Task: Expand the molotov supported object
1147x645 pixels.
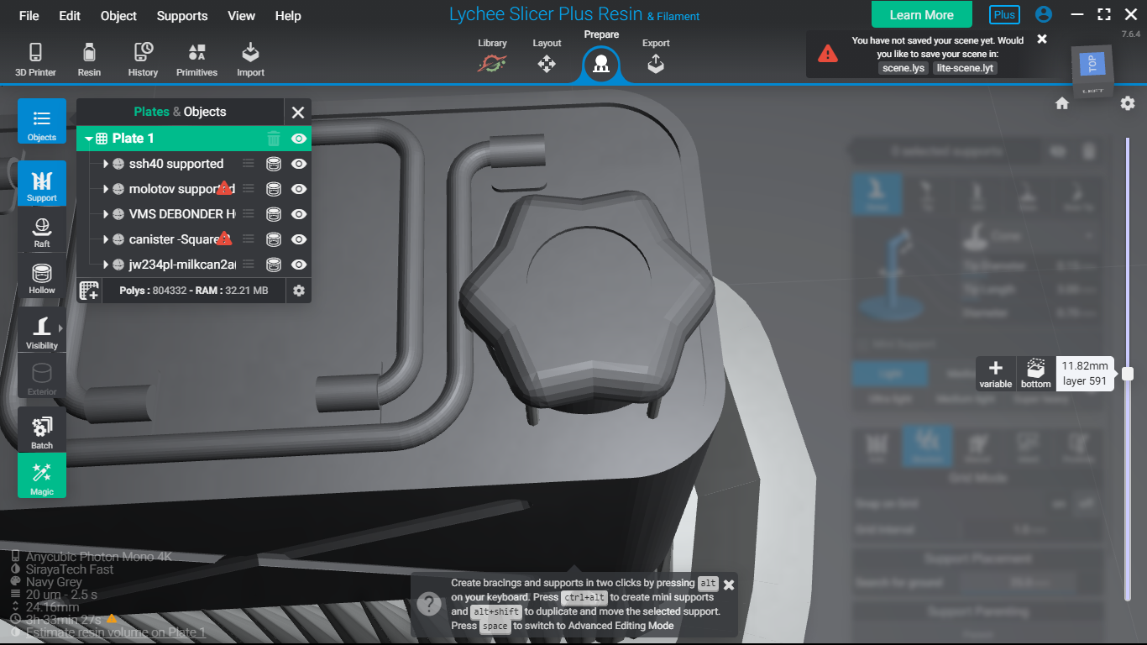Action: [x=106, y=189]
